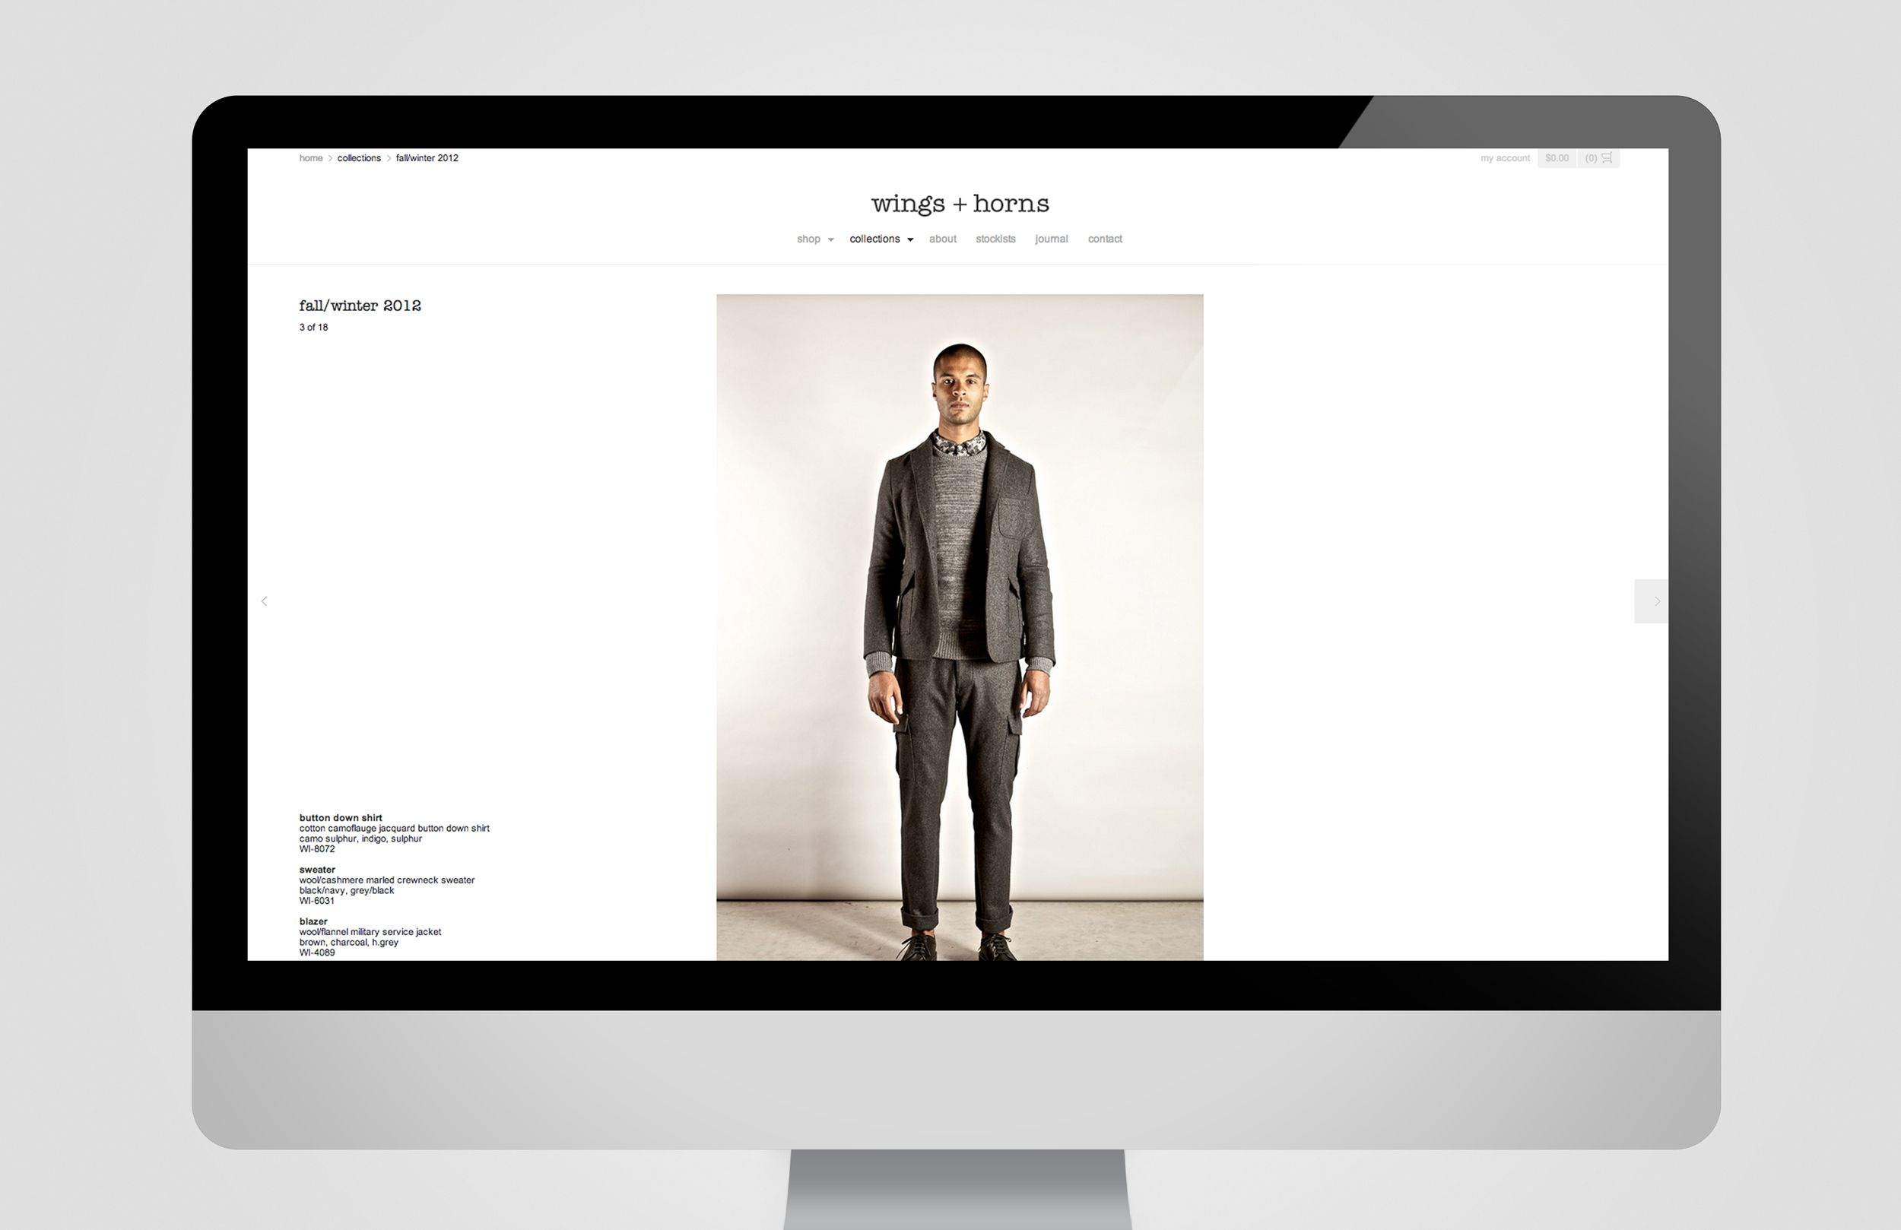
Task: Click the breadcrumb home icon
Action: (310, 157)
